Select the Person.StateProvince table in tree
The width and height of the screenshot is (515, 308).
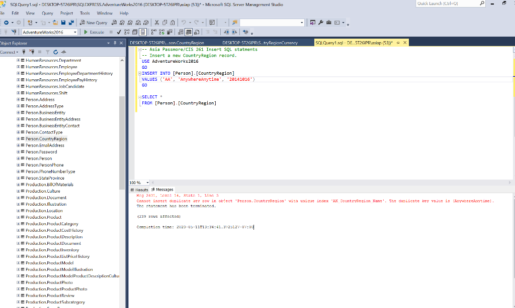coord(45,178)
